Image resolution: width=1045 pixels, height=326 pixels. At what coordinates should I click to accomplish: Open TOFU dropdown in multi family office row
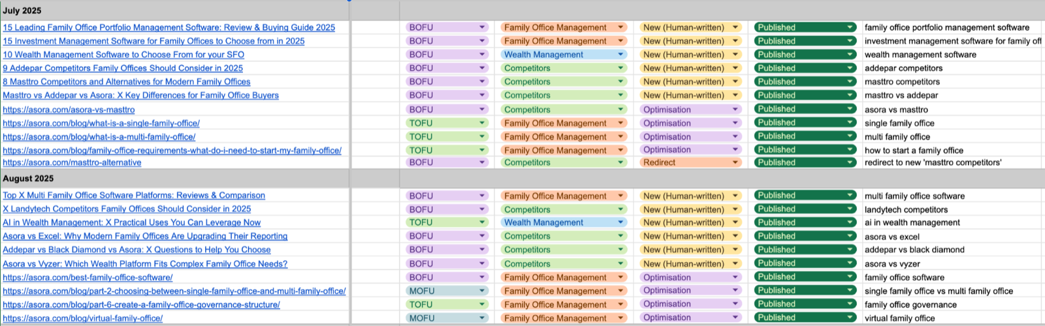447,137
